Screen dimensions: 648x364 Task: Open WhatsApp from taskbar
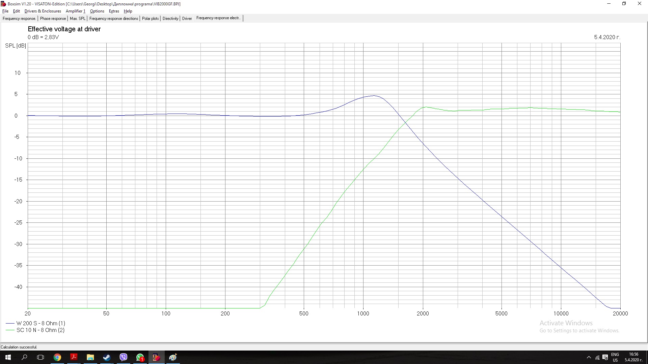[x=140, y=357]
